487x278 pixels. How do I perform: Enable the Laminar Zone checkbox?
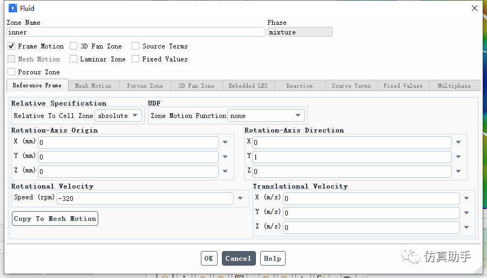73,59
